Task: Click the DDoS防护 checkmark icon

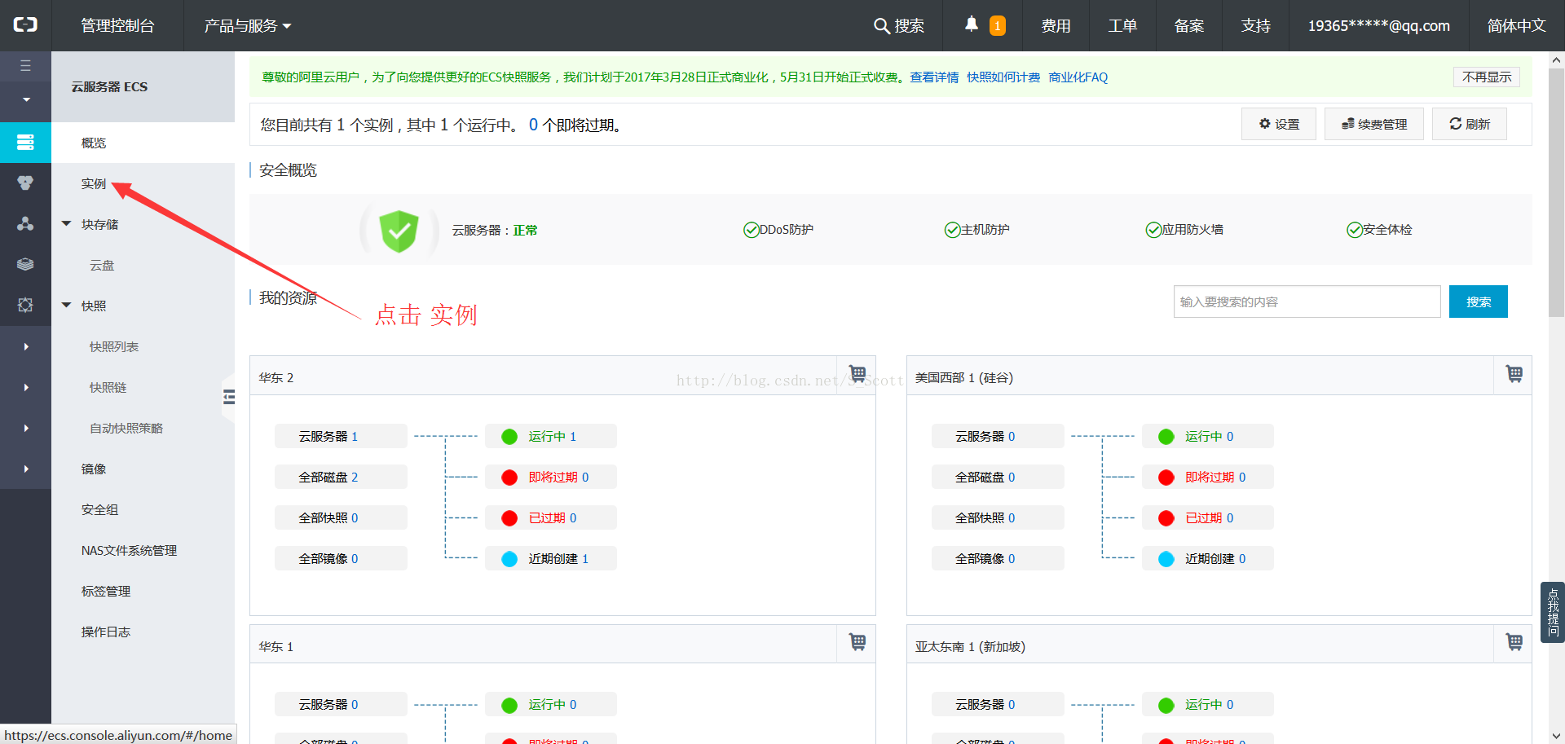Action: 751,230
